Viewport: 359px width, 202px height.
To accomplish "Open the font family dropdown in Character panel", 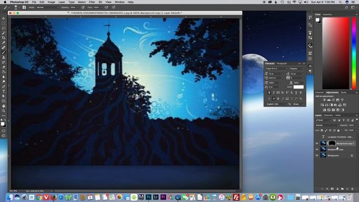I will pos(277,68).
